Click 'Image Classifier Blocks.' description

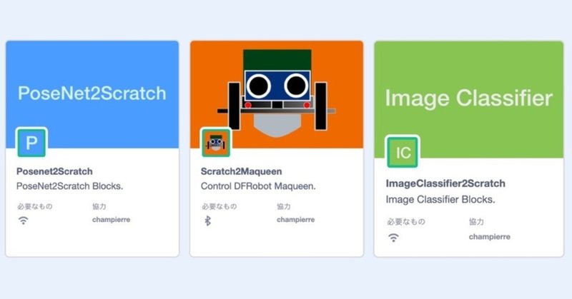(440, 200)
